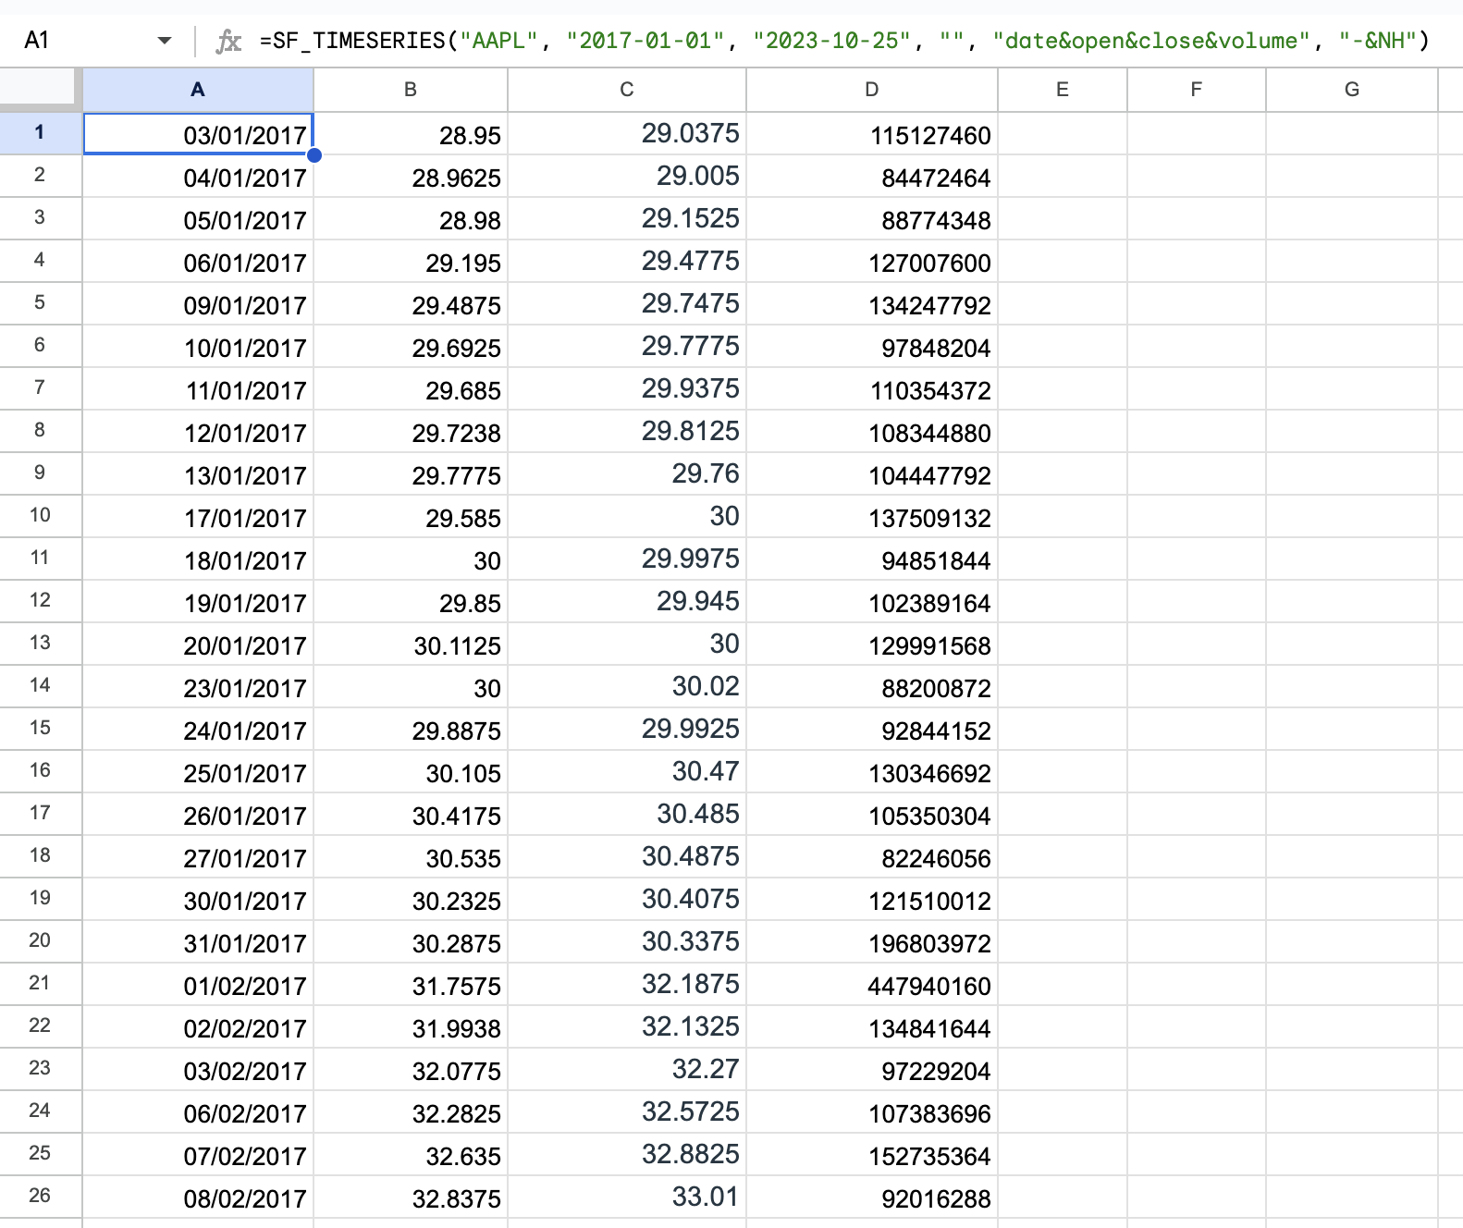This screenshot has width=1463, height=1228.
Task: Click volume cell 127007600
Action: pos(872,262)
